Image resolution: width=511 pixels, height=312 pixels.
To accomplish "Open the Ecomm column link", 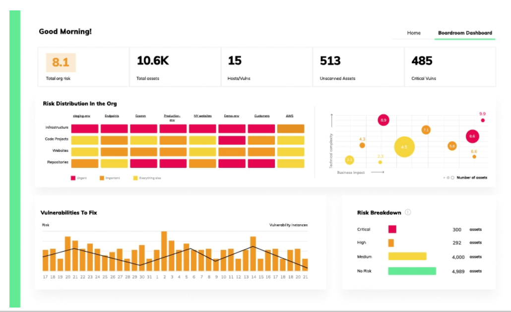I will click(x=140, y=116).
